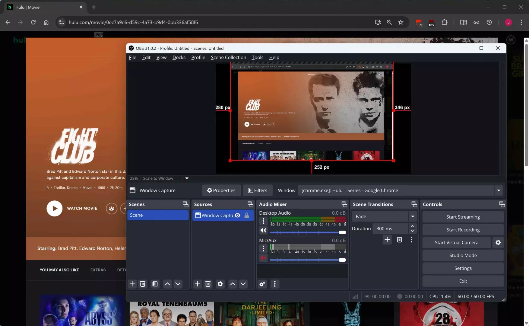The image size is (529, 326).
Task: Open advanced audio properties gears icon
Action: pos(262,284)
